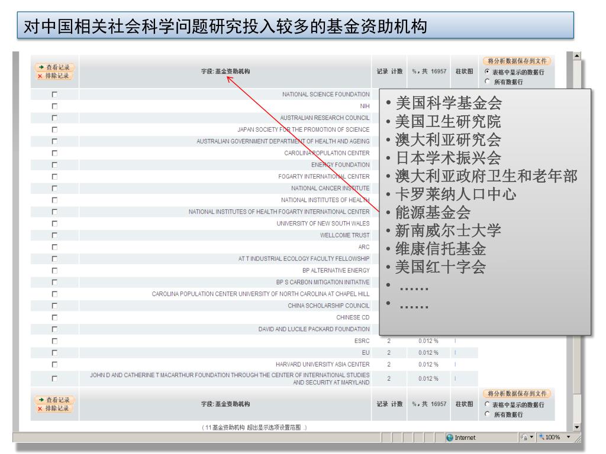Tick the AUSTRALIAN RESEARCH COUNCIL checkbox

[54, 118]
